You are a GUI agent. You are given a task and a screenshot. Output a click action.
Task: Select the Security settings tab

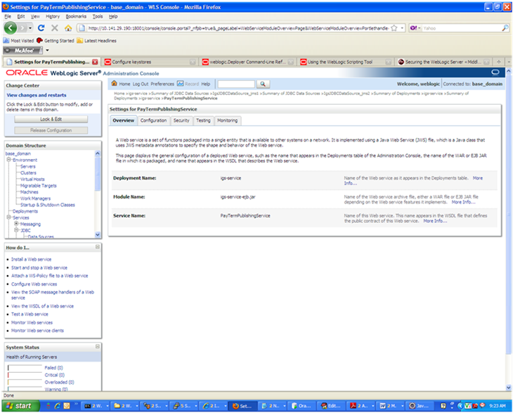[x=181, y=120]
